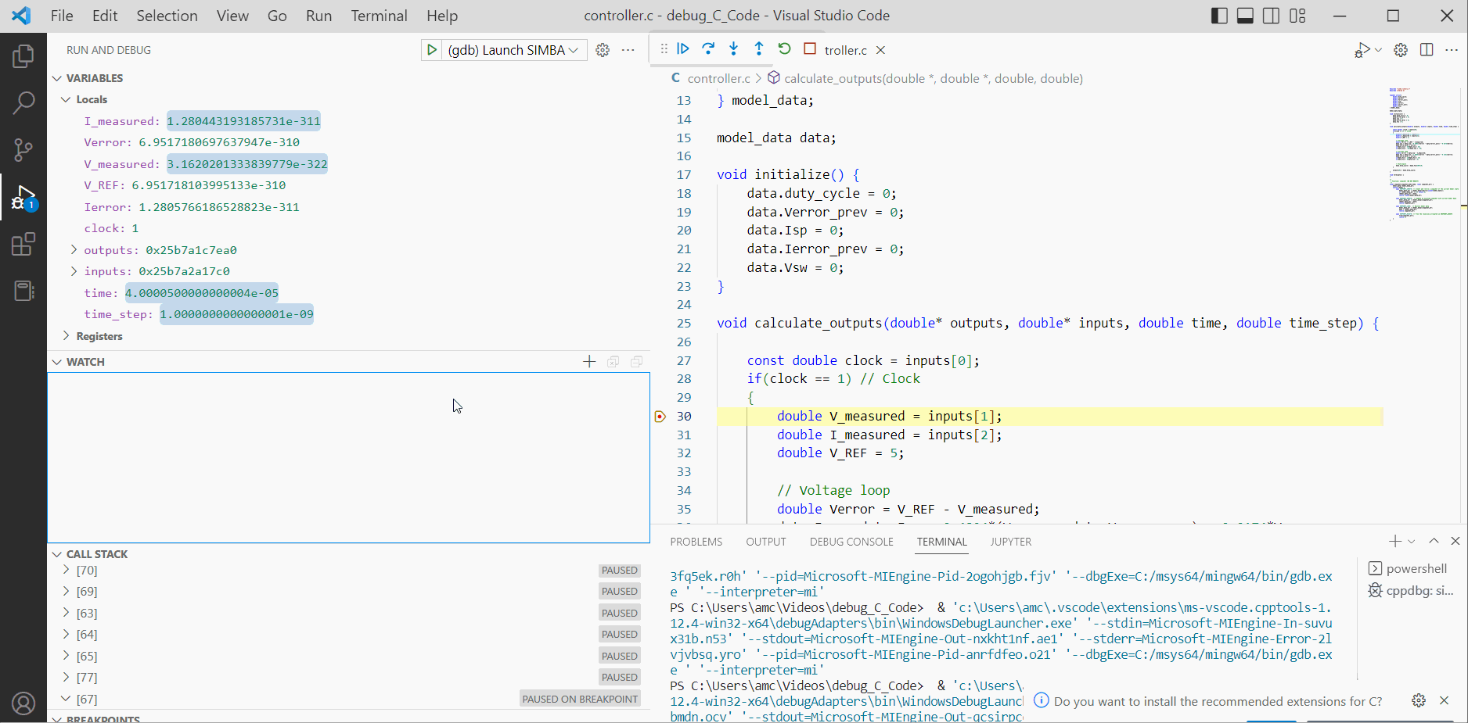This screenshot has width=1468, height=723.
Task: Close the bottom panel
Action: [1455, 541]
